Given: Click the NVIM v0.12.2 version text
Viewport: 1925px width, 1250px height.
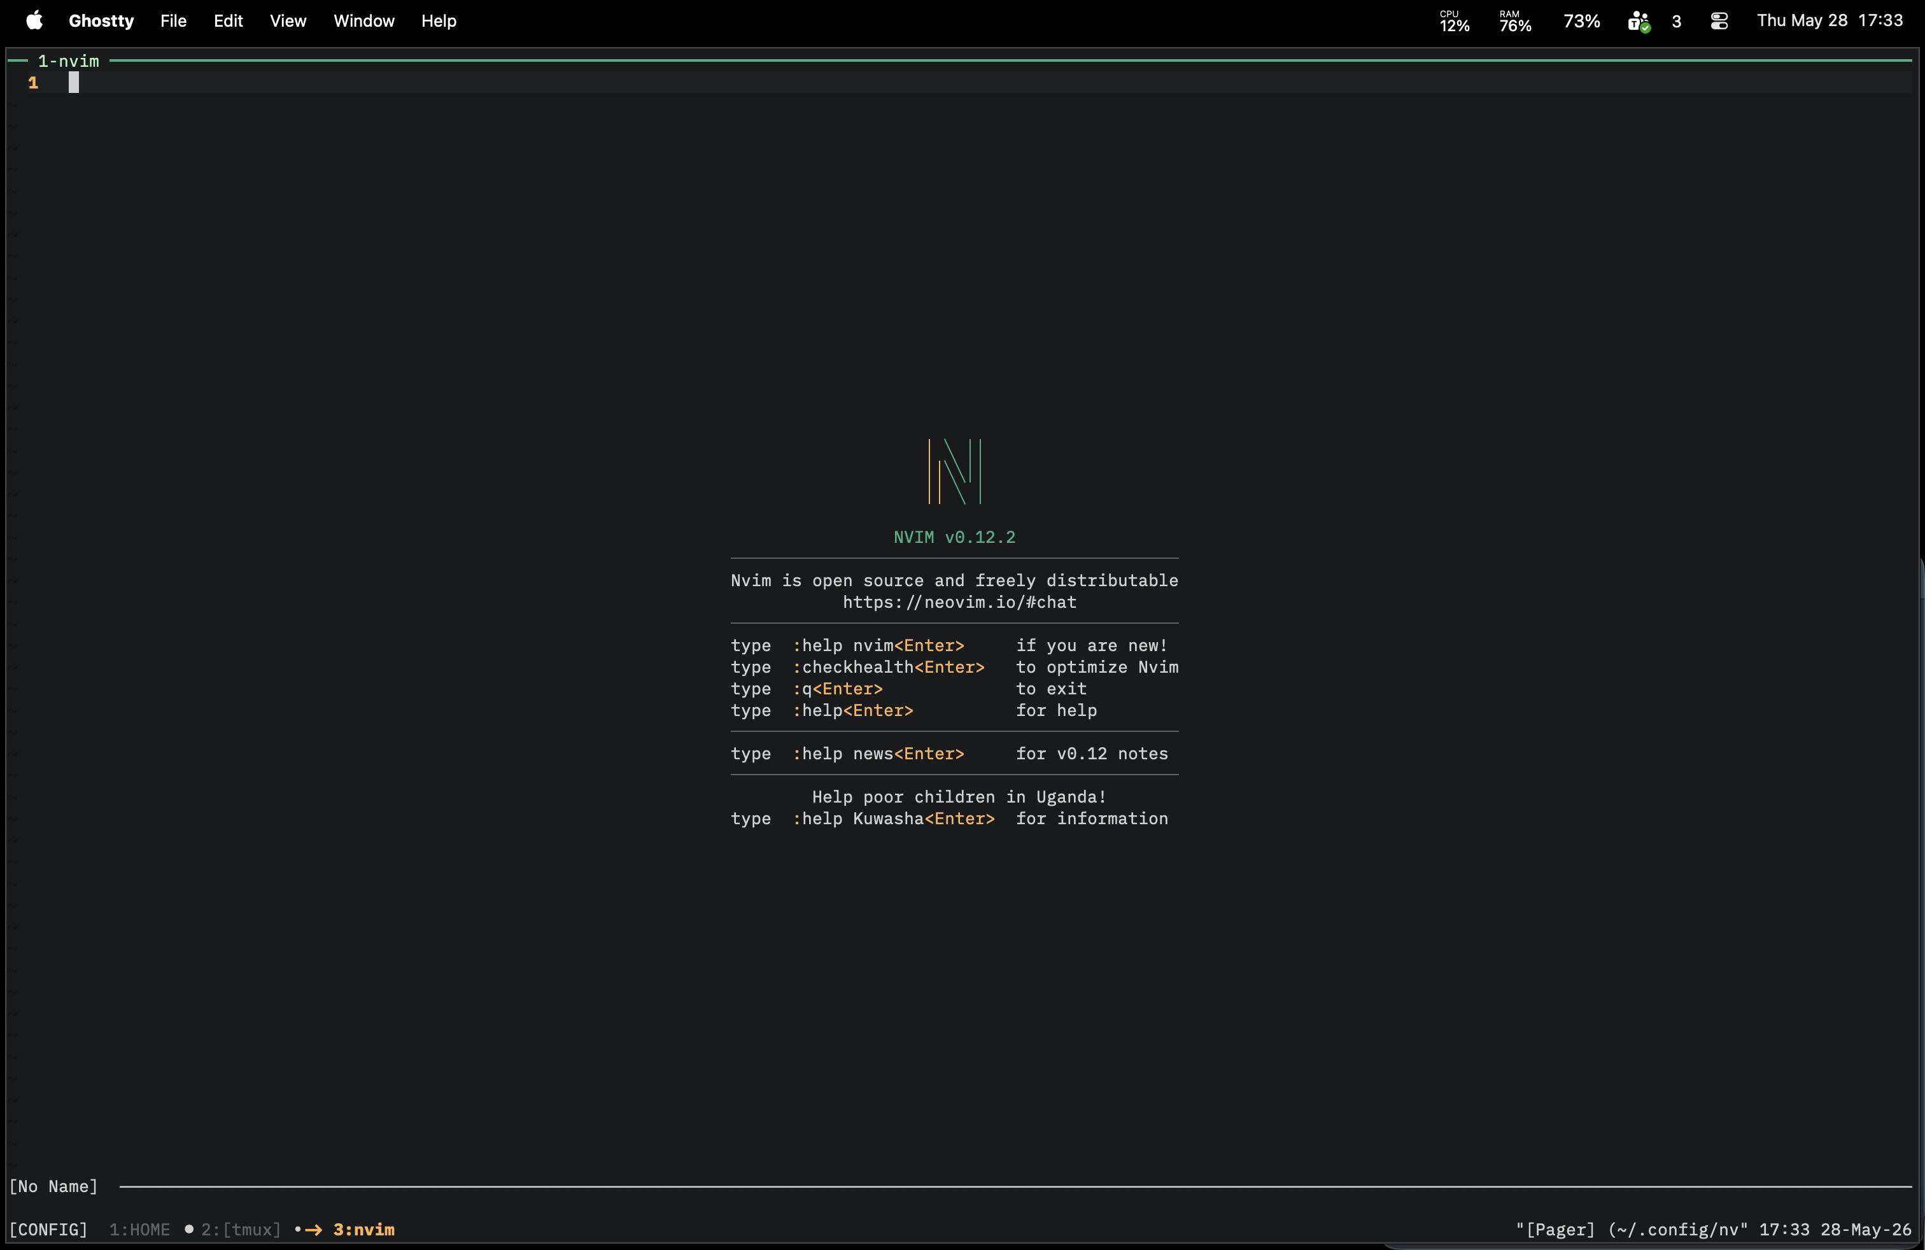Looking at the screenshot, I should pyautogui.click(x=954, y=538).
